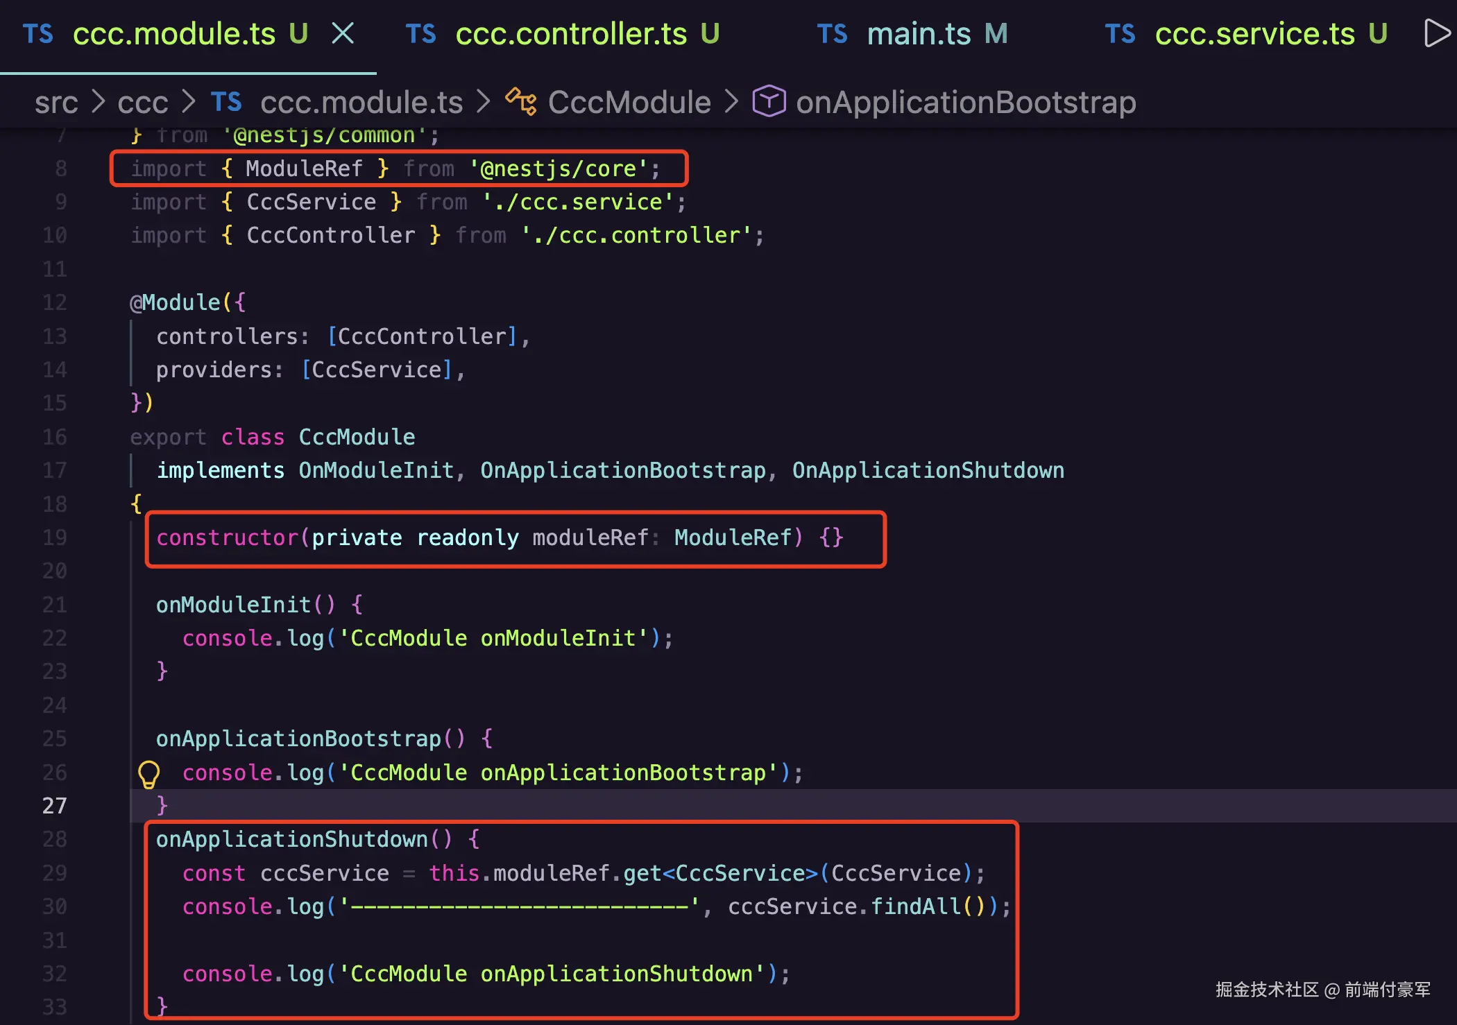Click the Run play icon in the tab bar
Screen dimensions: 1457x1025
pyautogui.click(x=1436, y=33)
